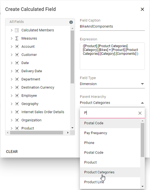Viewport: 150px width, 190px height.
Task: Expand the Product tree node
Action: (12, 128)
